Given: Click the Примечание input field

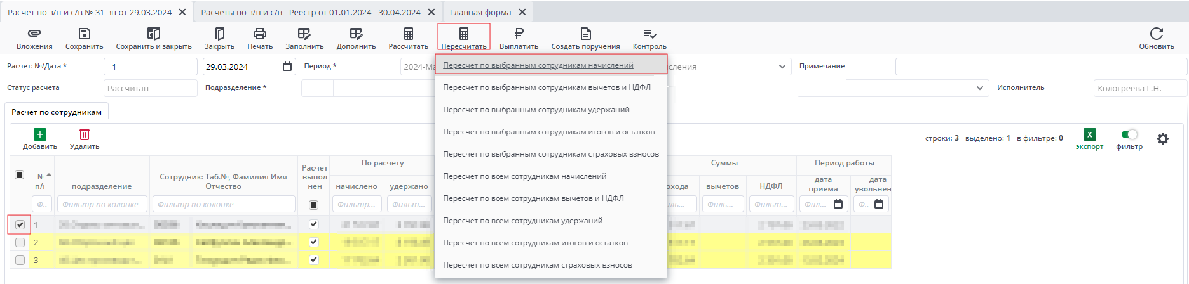Looking at the screenshot, I should pos(1041,67).
